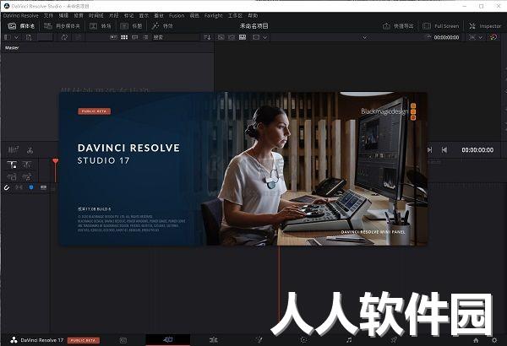507x346 pixels.
Task: Open the Fusion menu
Action: click(x=177, y=15)
